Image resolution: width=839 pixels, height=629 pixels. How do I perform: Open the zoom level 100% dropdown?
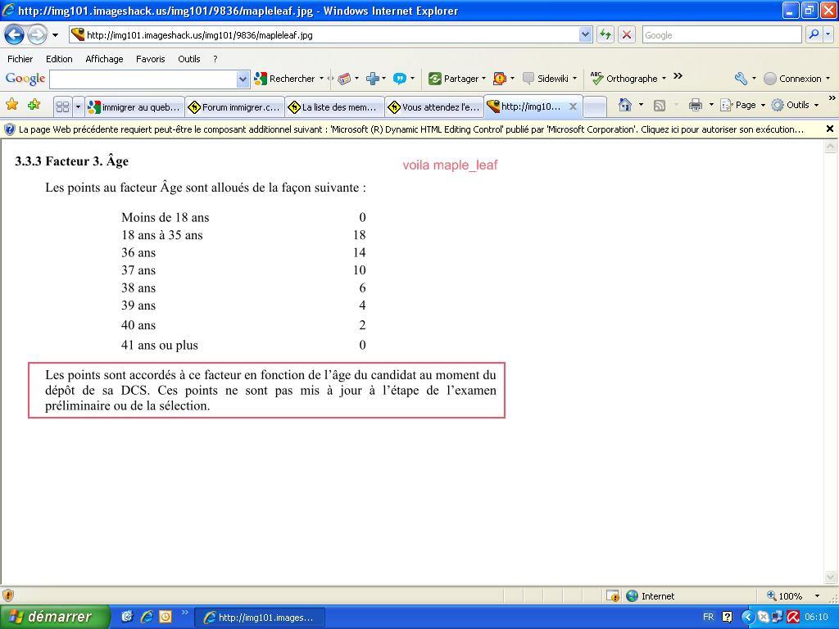click(816, 596)
